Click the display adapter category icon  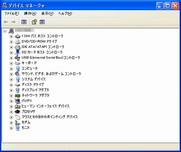pyautogui.click(x=17, y=90)
